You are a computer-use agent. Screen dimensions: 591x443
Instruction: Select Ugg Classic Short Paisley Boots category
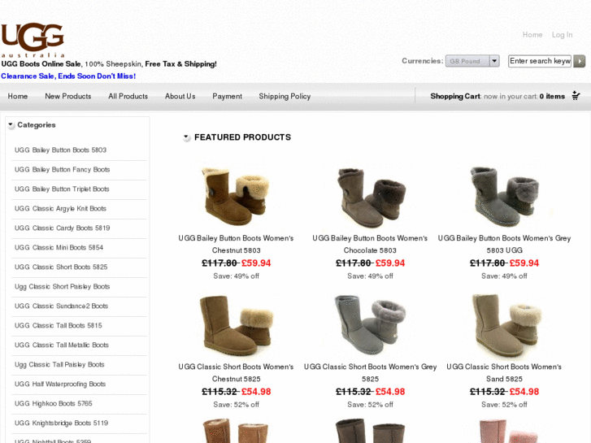tap(63, 287)
